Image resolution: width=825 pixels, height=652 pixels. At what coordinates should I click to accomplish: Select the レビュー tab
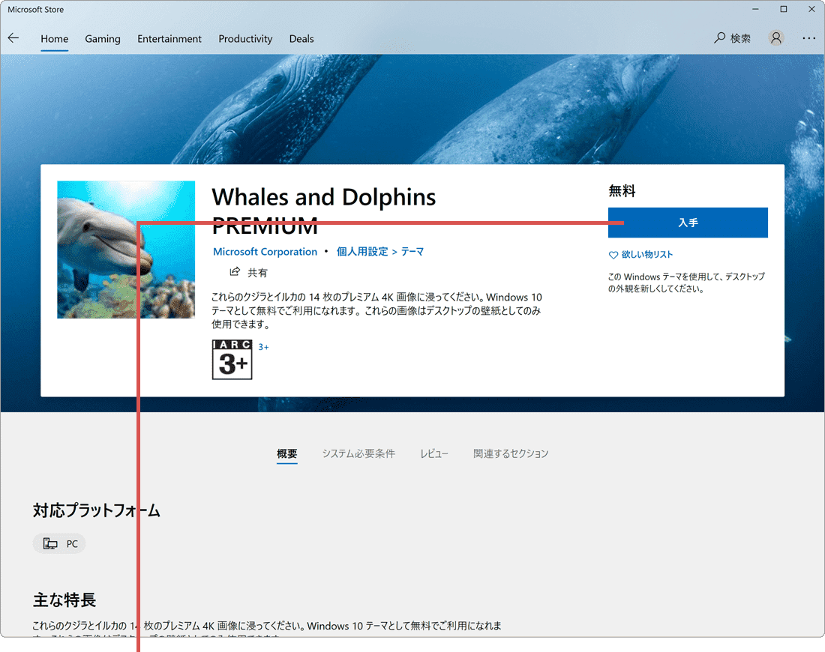(434, 453)
